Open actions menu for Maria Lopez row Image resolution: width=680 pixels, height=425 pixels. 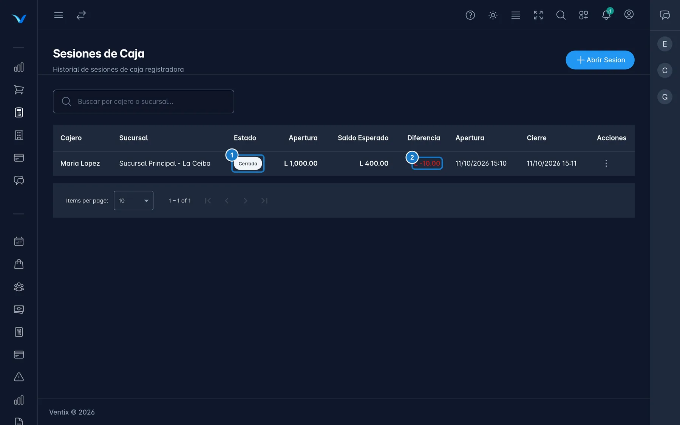(606, 164)
